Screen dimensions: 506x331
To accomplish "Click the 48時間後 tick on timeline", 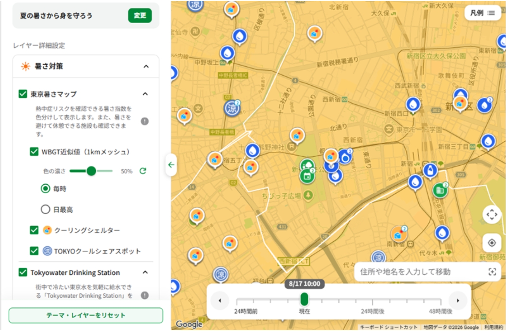I will pos(441,301).
